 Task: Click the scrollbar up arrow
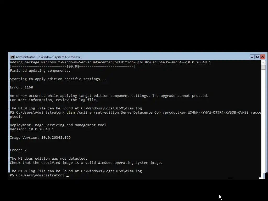(263, 63)
